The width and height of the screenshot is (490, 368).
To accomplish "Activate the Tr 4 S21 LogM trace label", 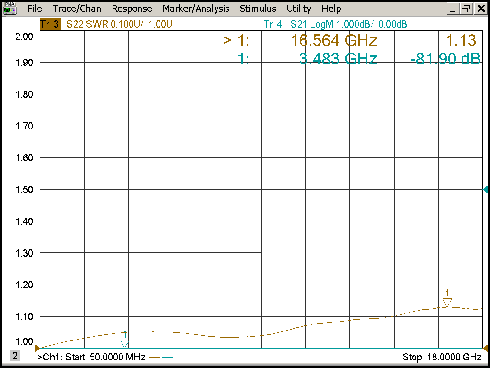I will pos(335,24).
